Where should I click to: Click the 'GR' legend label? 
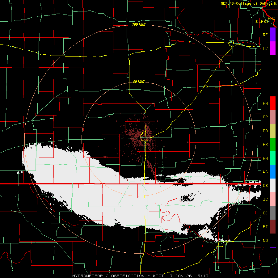coord(265,117)
